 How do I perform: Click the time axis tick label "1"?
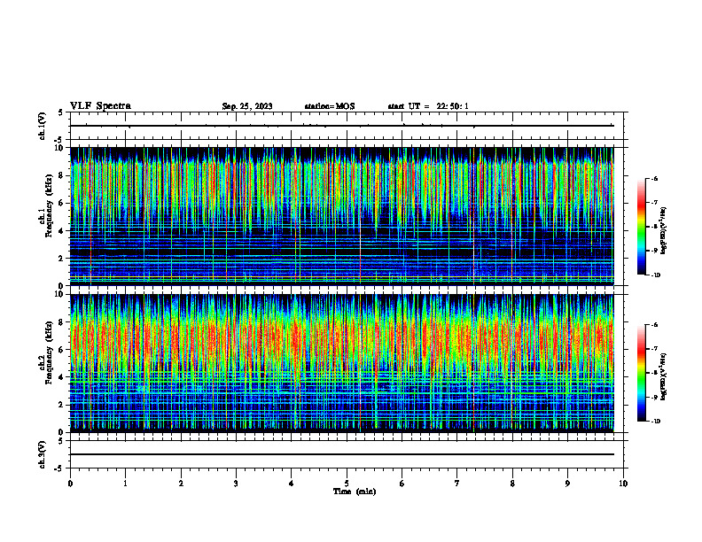(125, 484)
